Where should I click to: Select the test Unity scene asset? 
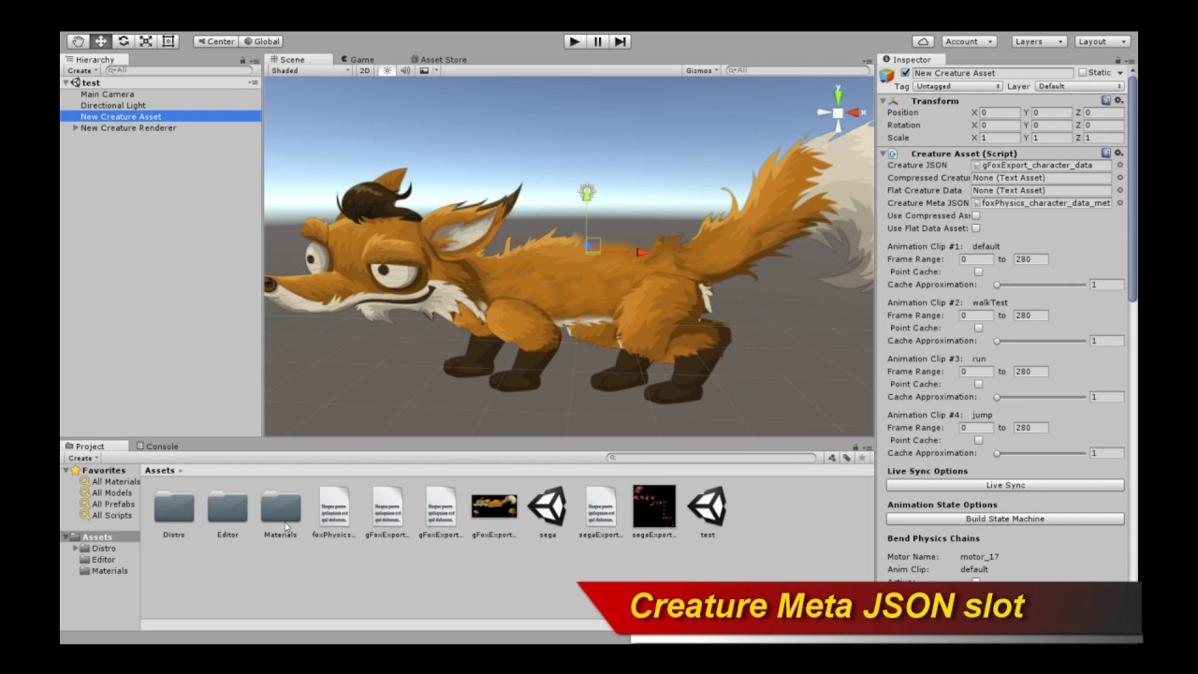click(707, 511)
